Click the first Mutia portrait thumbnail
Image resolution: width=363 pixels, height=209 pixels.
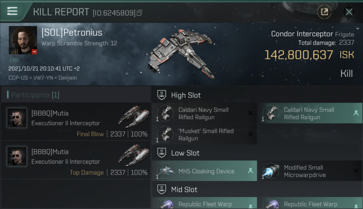[17, 118]
